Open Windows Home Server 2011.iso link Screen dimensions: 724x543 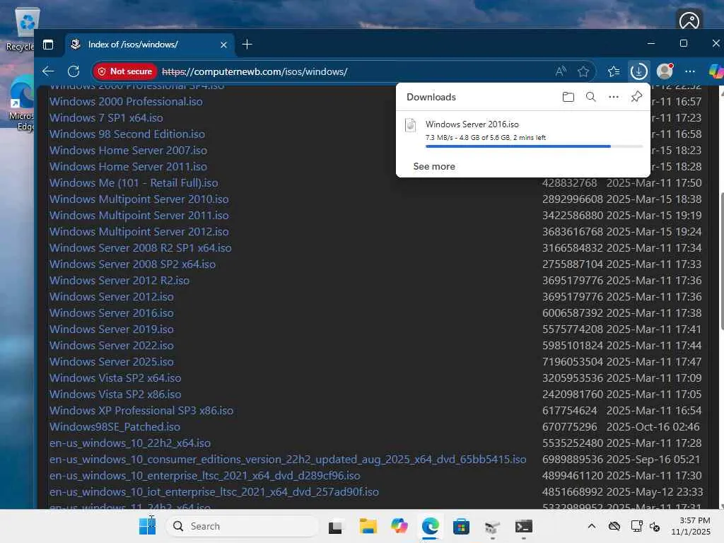[x=129, y=166]
